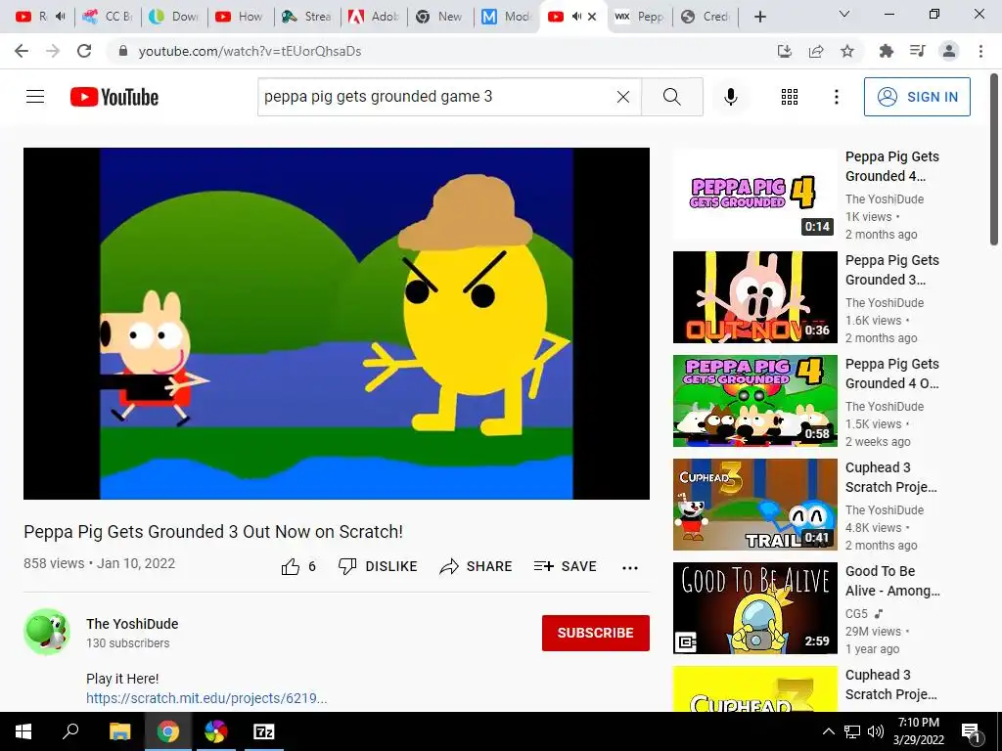The width and height of the screenshot is (1002, 751).
Task: Mute the first tab's audio icon
Action: click(60, 16)
